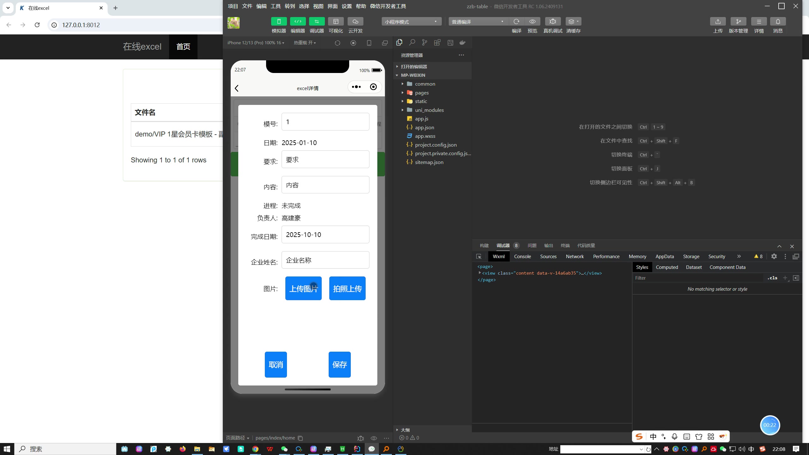Click the 拍照上传 button
The width and height of the screenshot is (809, 455).
tap(347, 288)
